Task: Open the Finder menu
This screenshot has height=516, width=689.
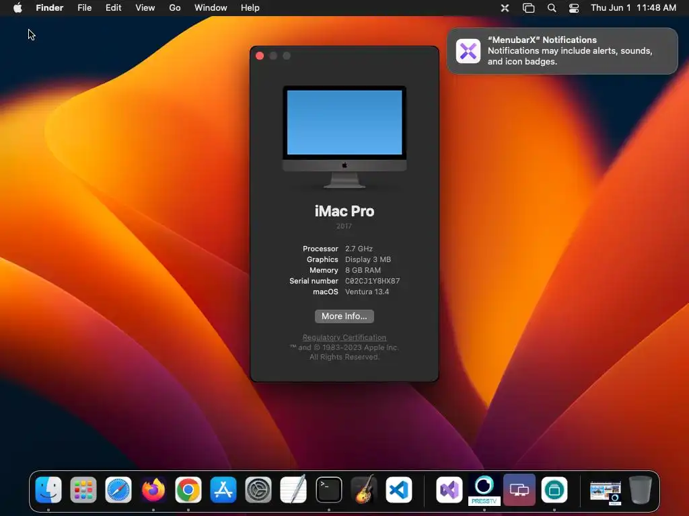Action: (50, 7)
